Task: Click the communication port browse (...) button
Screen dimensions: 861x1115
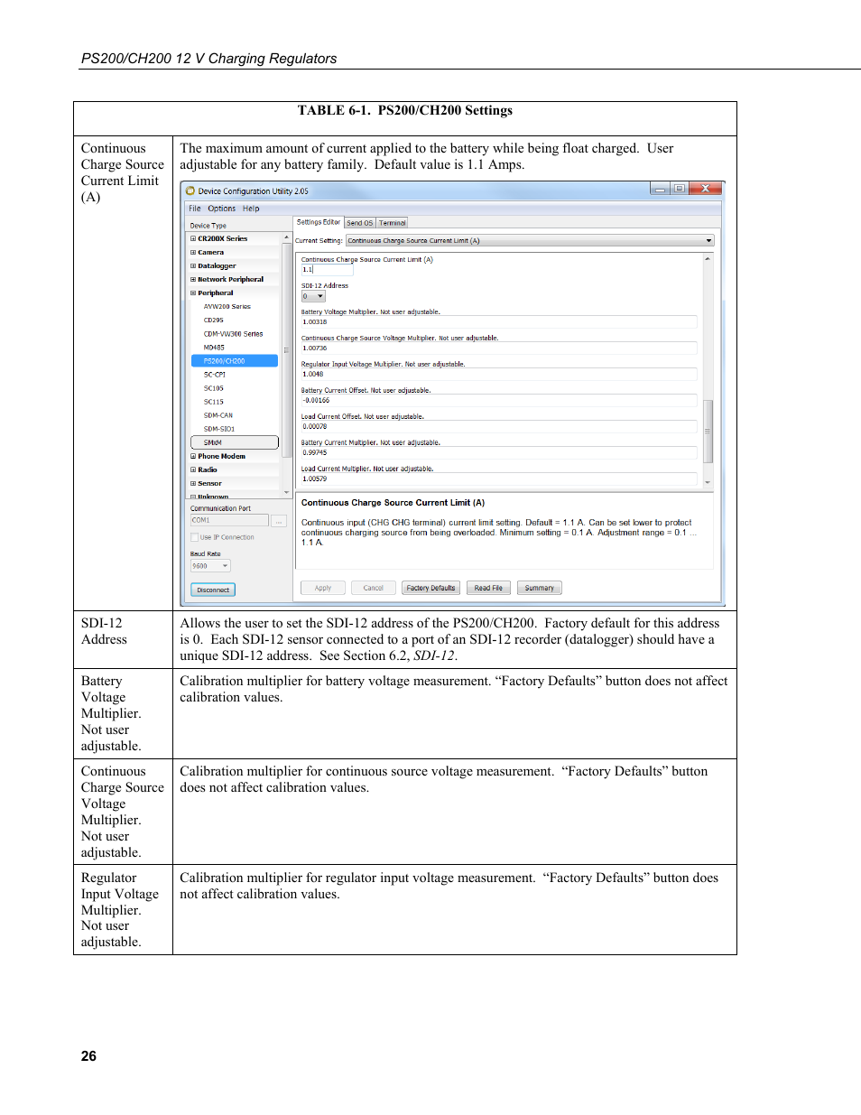Action: pyautogui.click(x=279, y=521)
